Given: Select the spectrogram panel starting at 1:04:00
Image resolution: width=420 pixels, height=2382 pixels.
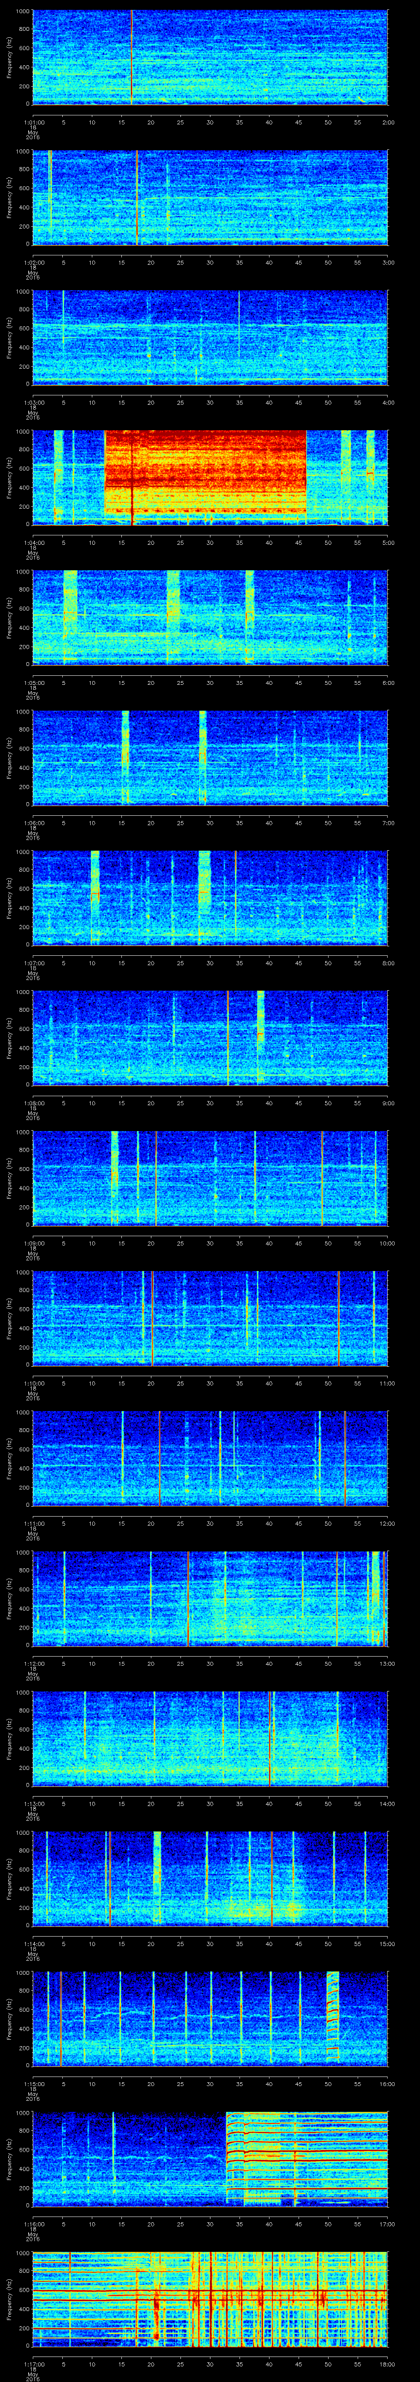Looking at the screenshot, I should pyautogui.click(x=210, y=477).
